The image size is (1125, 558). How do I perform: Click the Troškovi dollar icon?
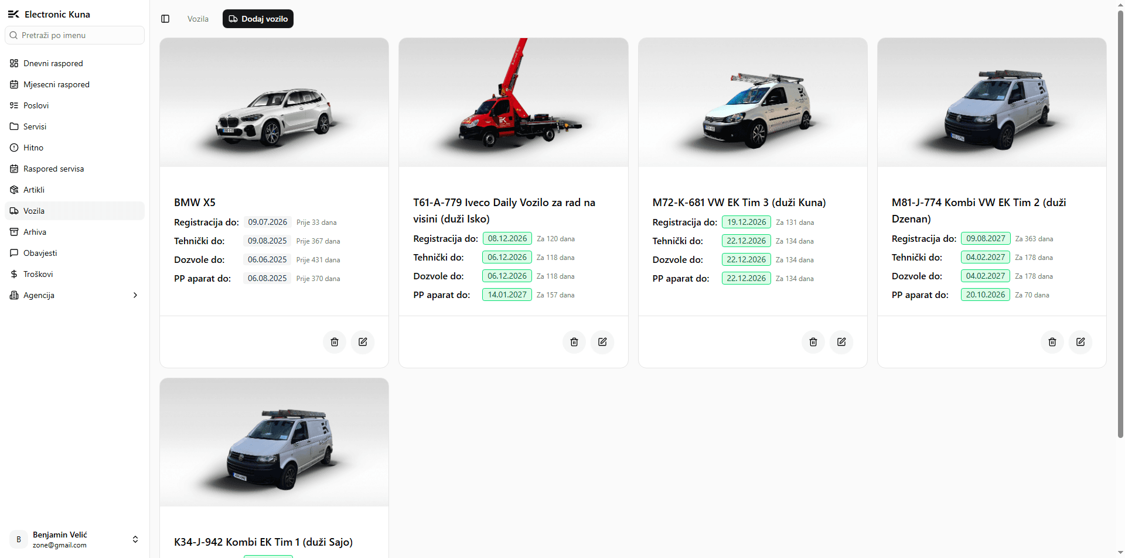(14, 274)
